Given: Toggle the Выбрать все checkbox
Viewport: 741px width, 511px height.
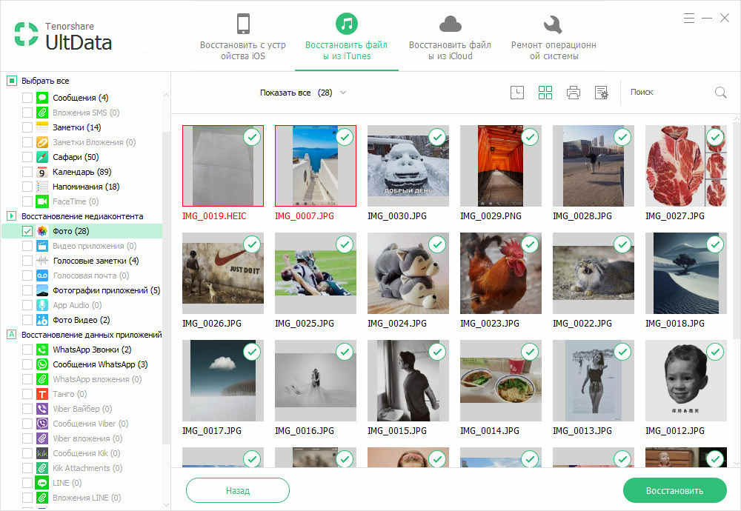Looking at the screenshot, I should coord(12,81).
